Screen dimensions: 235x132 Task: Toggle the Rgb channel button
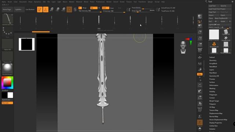coord(94,8)
